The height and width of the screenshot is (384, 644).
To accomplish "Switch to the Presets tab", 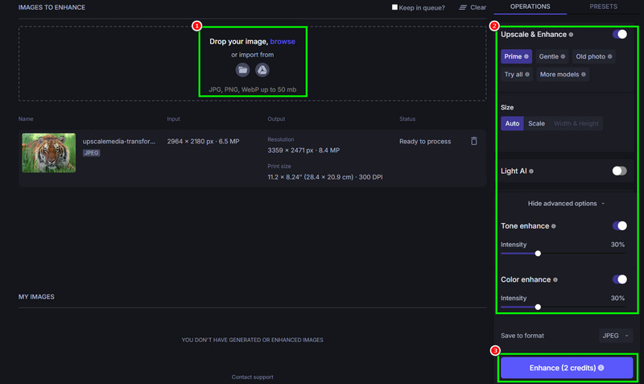I will 603,6.
